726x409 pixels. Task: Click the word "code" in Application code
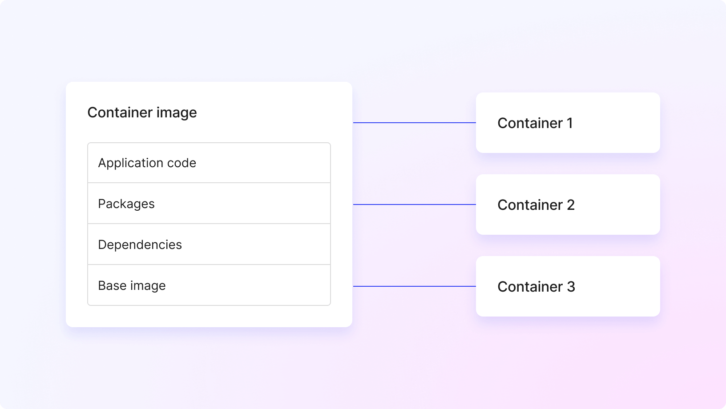181,163
